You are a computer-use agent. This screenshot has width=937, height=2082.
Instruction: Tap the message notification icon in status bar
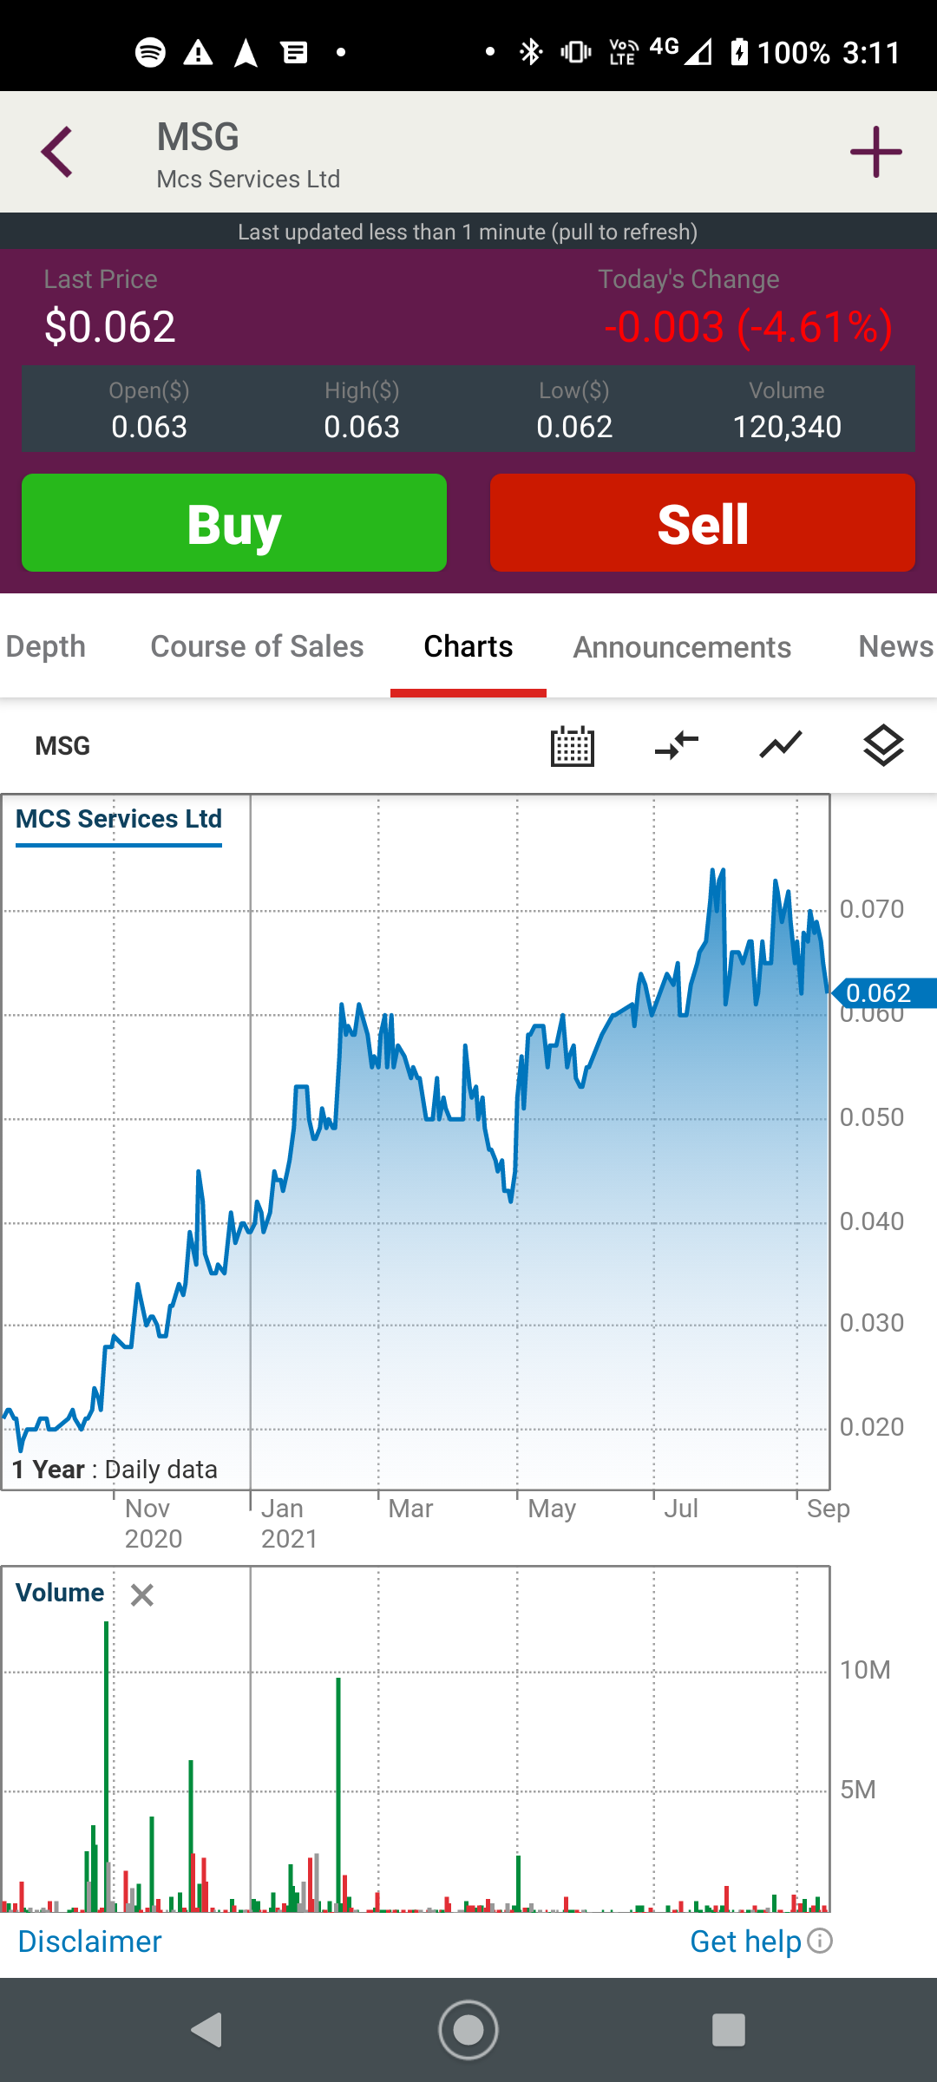295,53
